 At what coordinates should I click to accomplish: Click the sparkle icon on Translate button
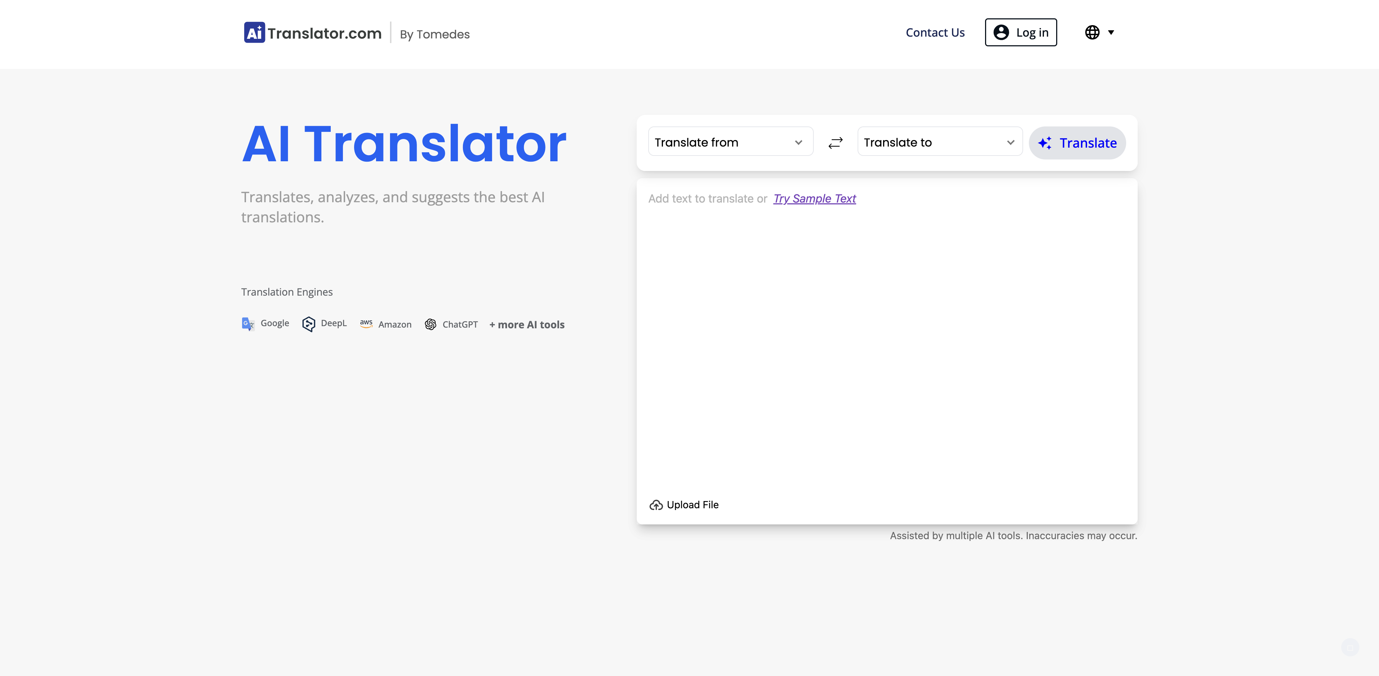pos(1044,143)
